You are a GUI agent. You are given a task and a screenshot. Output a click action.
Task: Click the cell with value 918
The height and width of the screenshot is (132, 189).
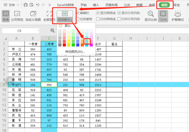(x=33, y=90)
